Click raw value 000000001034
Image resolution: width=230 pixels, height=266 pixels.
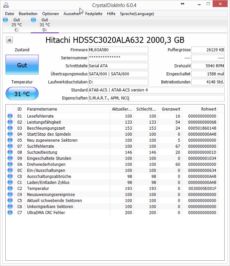point(202,158)
